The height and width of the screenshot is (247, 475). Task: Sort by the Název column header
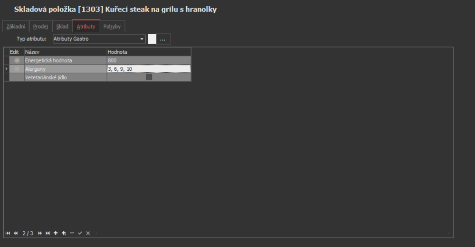(x=65, y=51)
